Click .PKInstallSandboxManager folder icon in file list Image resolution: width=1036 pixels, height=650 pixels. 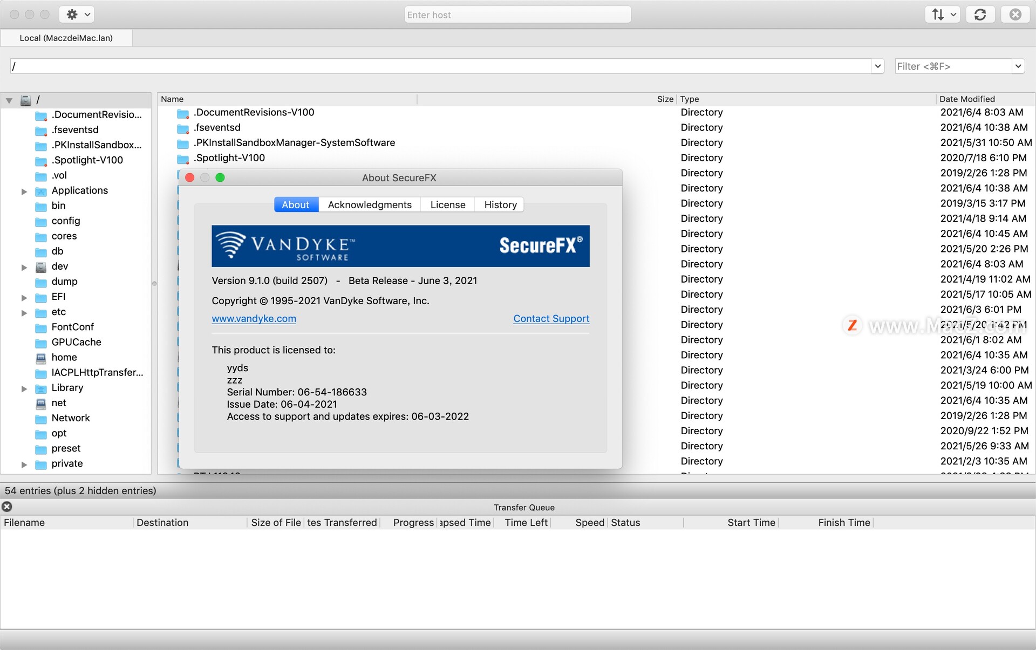point(183,143)
